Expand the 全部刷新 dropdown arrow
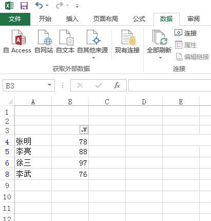This screenshot has width=211, height=221. 160,58
